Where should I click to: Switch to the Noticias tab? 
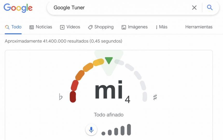(x=41, y=27)
